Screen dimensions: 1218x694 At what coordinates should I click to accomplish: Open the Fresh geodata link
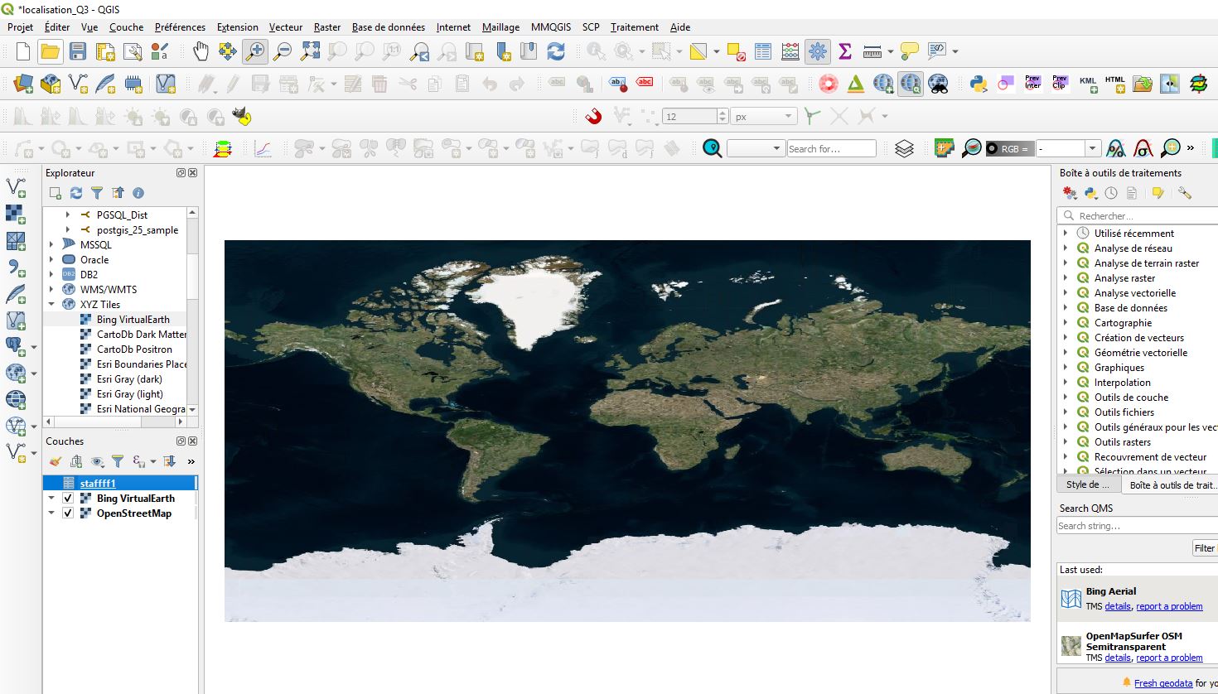click(x=1166, y=682)
